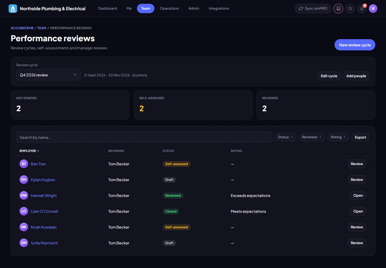Click Hannah Wright's HW avatar
The width and height of the screenshot is (386, 268).
click(x=24, y=196)
